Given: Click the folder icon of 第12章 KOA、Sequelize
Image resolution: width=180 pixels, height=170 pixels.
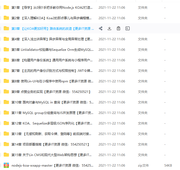Looking at the screenshot, I should click(6, 123).
